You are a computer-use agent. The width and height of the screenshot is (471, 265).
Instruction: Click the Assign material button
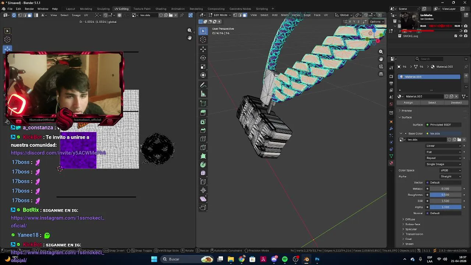tap(408, 103)
